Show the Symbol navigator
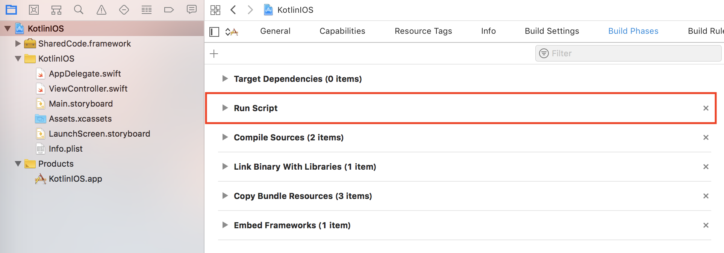724x253 pixels. tap(56, 10)
